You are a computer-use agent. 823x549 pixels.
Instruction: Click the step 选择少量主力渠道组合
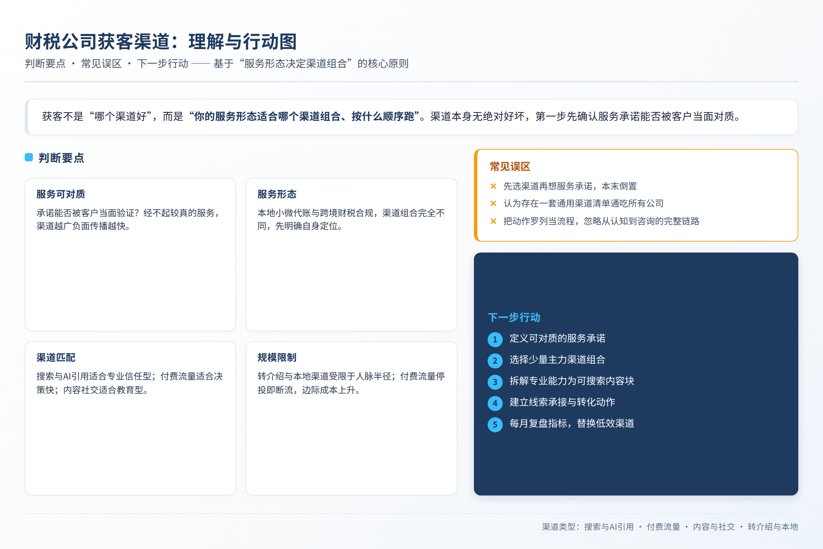(558, 360)
